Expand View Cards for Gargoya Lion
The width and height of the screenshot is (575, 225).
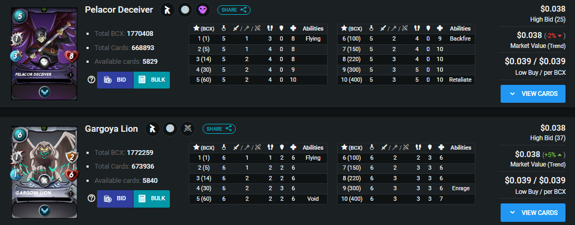pyautogui.click(x=533, y=212)
